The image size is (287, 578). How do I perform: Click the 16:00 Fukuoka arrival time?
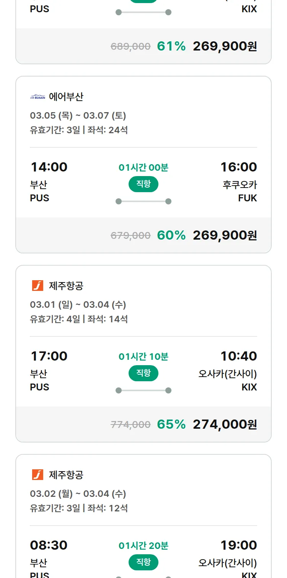point(238,167)
